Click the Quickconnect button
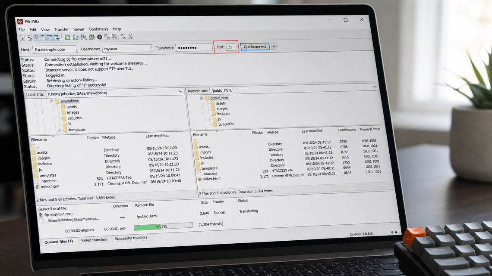492x276 pixels. [x=255, y=47]
